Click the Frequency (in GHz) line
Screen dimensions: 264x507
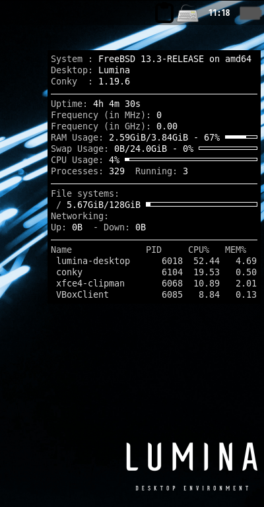point(114,126)
